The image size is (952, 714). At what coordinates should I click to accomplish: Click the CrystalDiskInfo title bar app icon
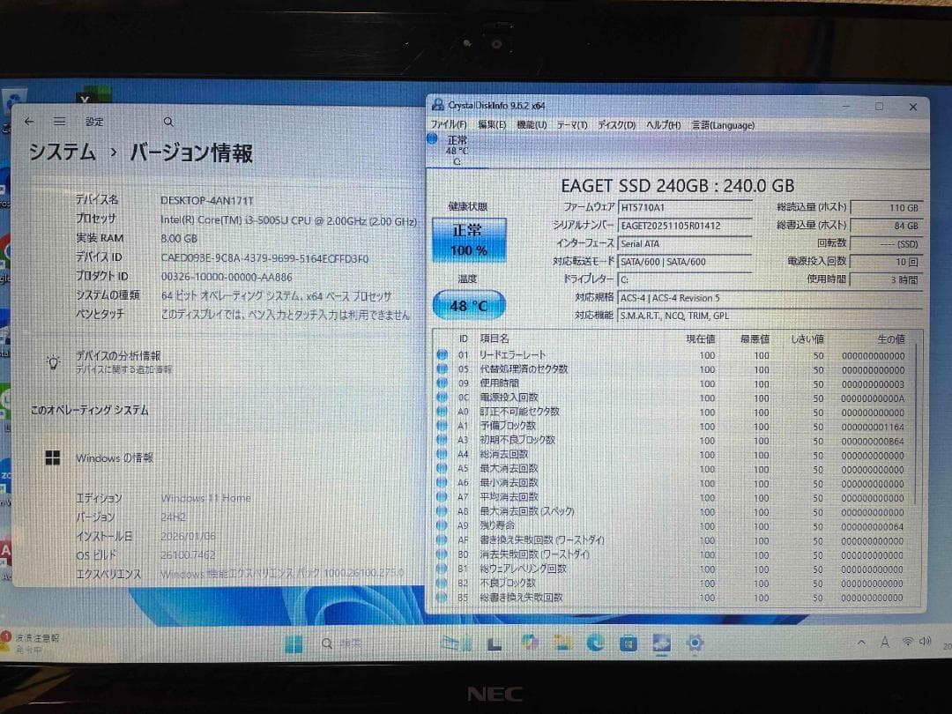pyautogui.click(x=438, y=105)
